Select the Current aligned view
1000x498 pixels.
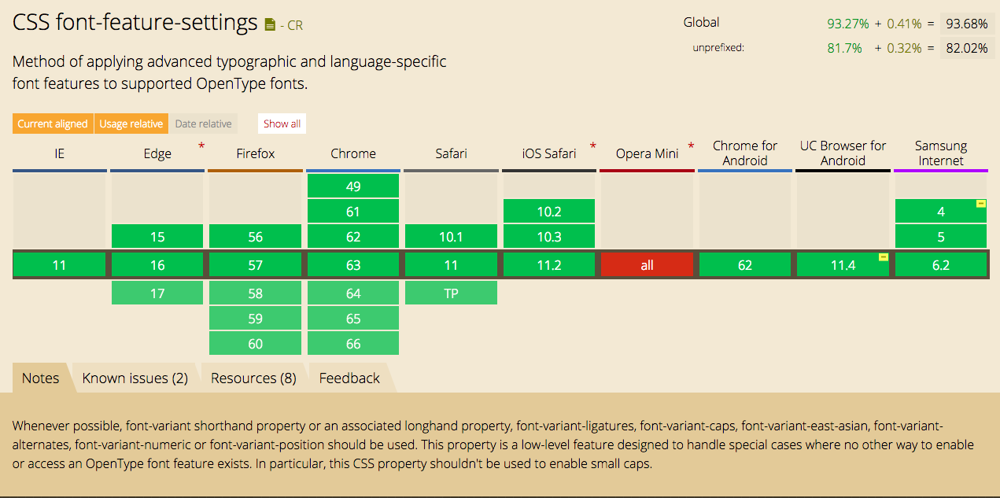(x=53, y=124)
